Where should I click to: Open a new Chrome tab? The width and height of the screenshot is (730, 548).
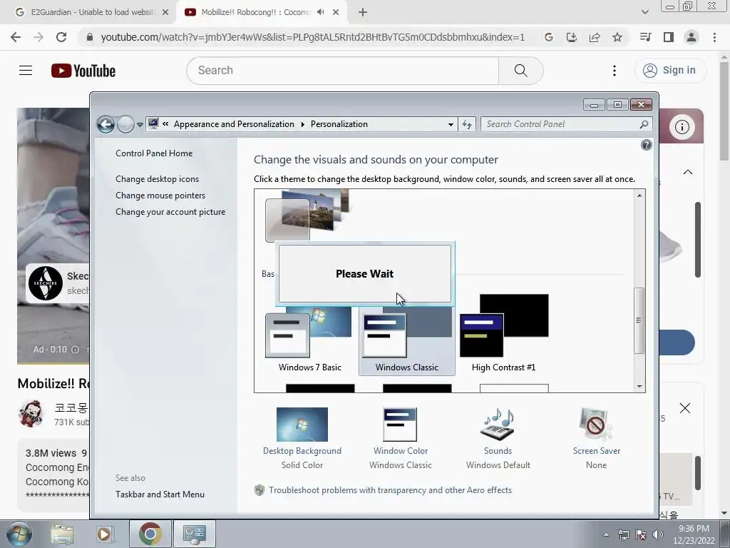(x=363, y=12)
